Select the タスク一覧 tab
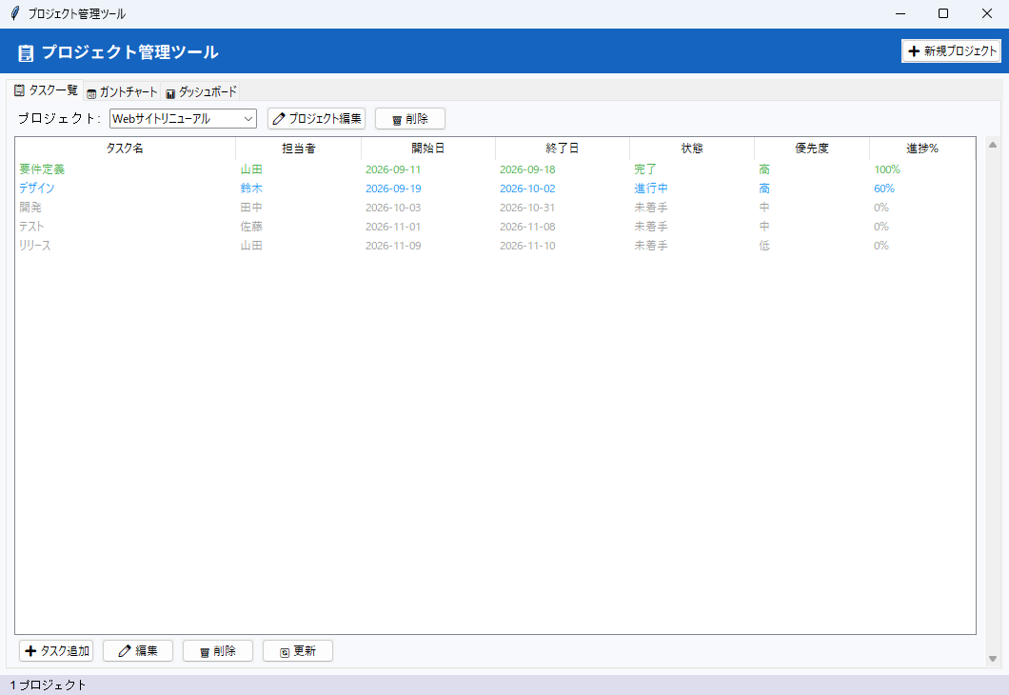 pos(45,90)
